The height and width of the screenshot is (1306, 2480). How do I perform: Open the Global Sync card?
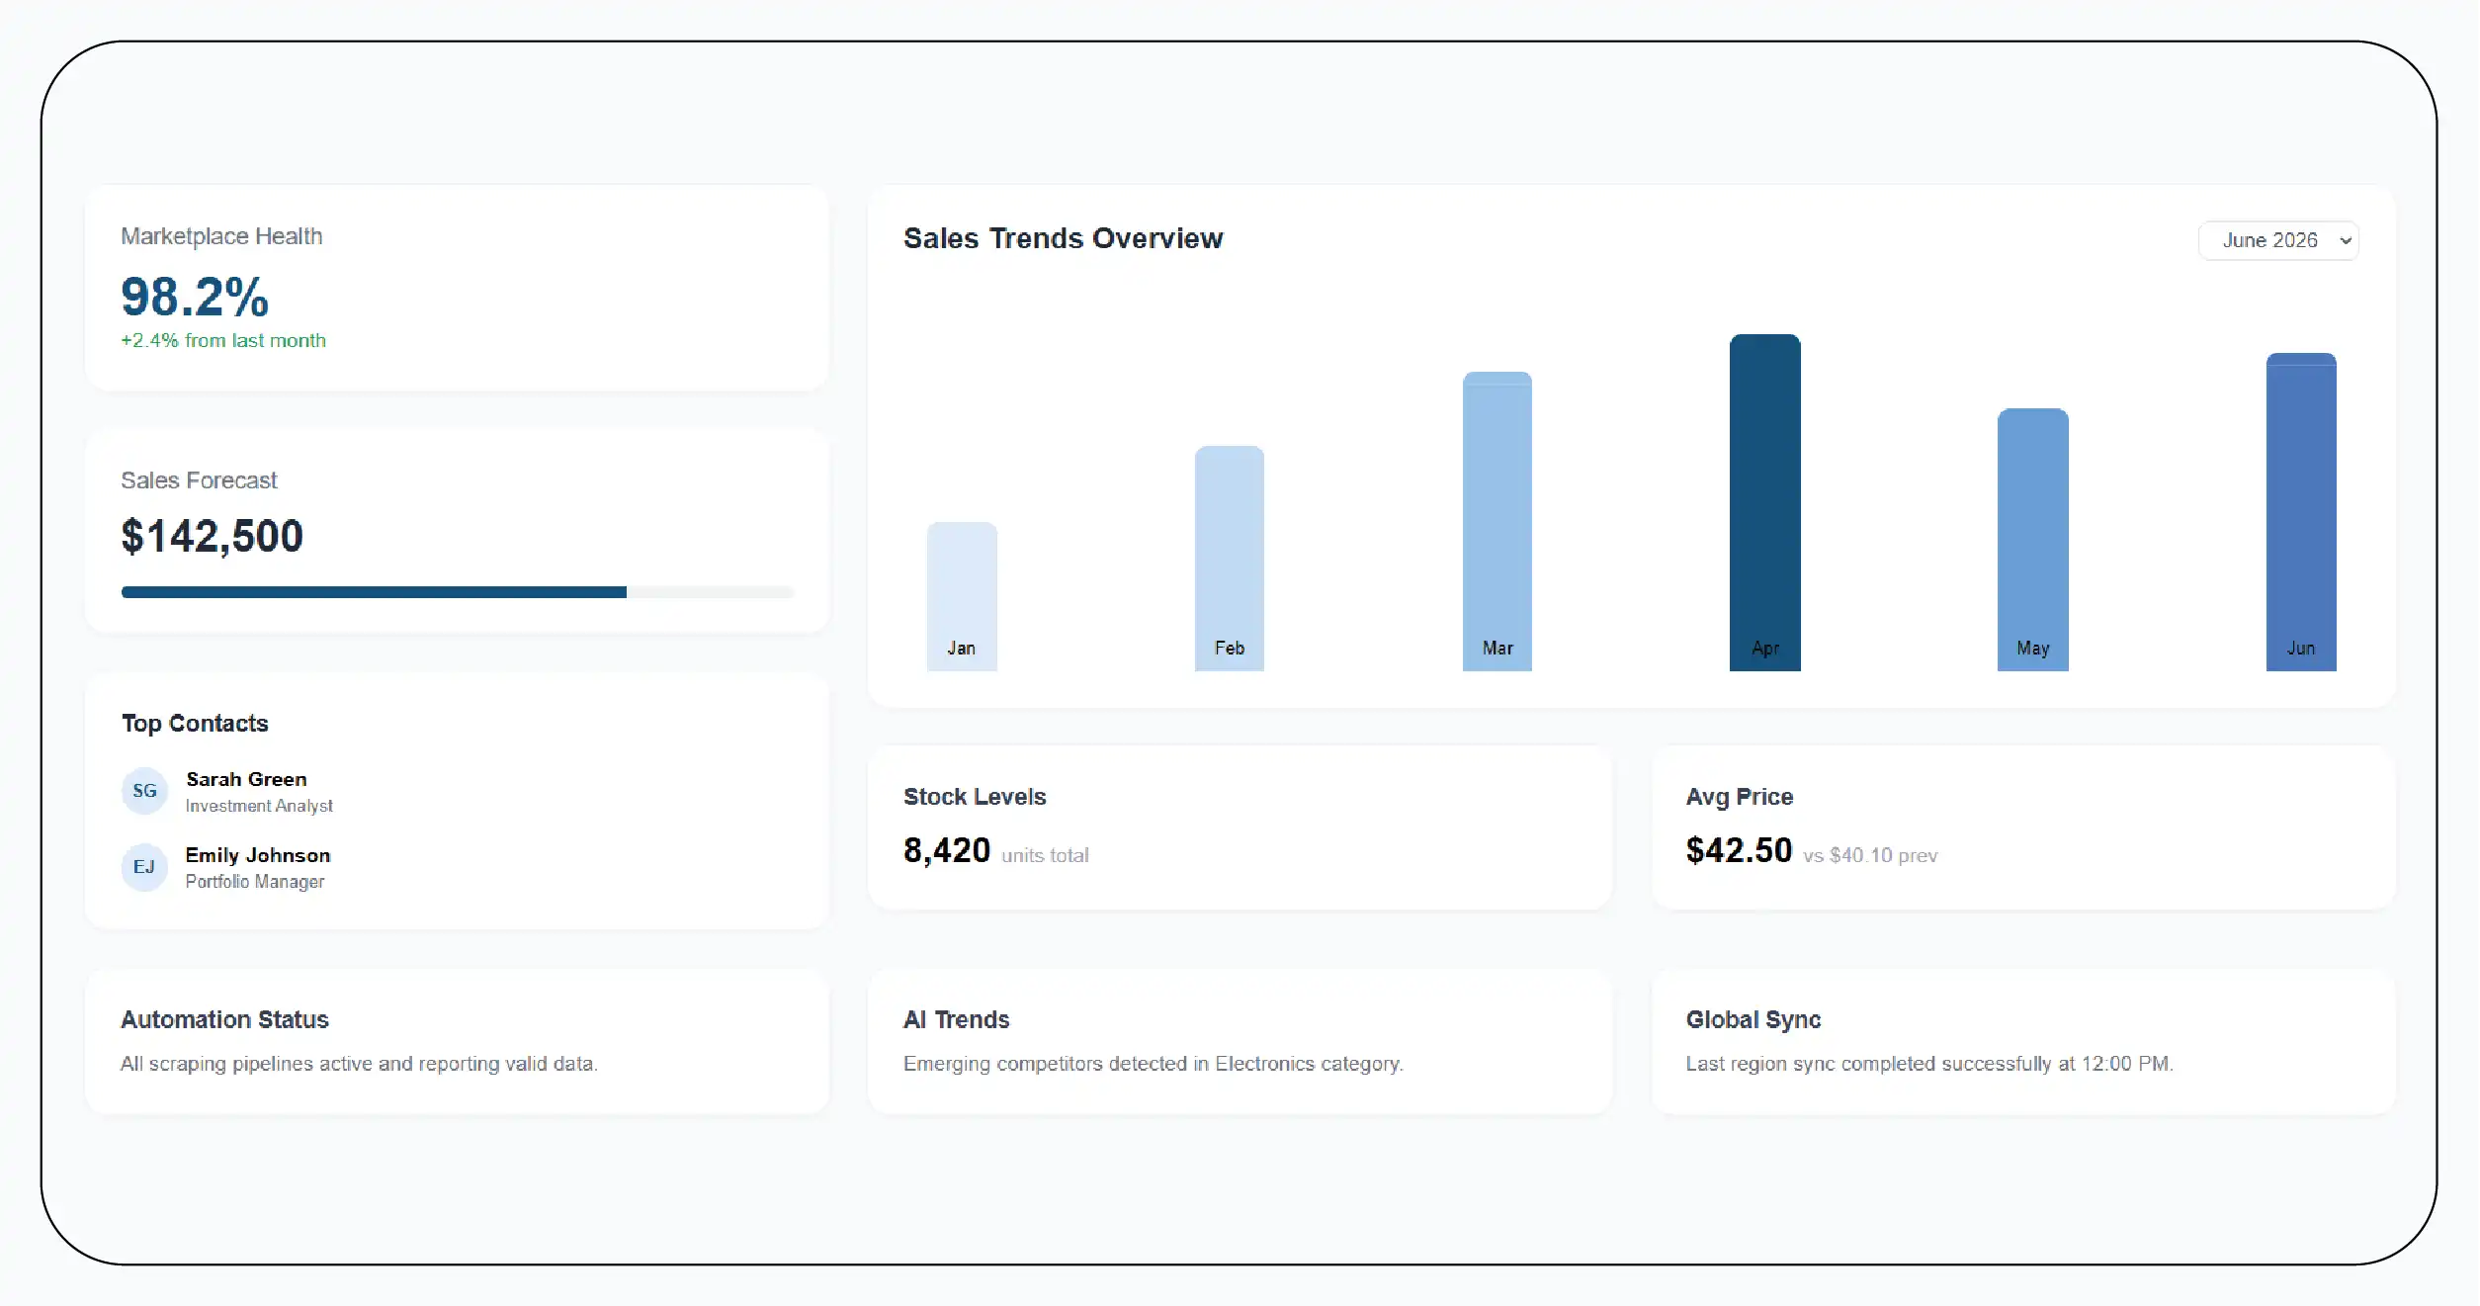[2023, 1041]
